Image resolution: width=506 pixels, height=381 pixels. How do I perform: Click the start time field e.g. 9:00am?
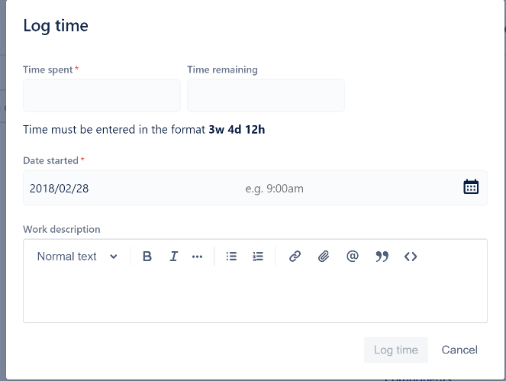point(274,189)
